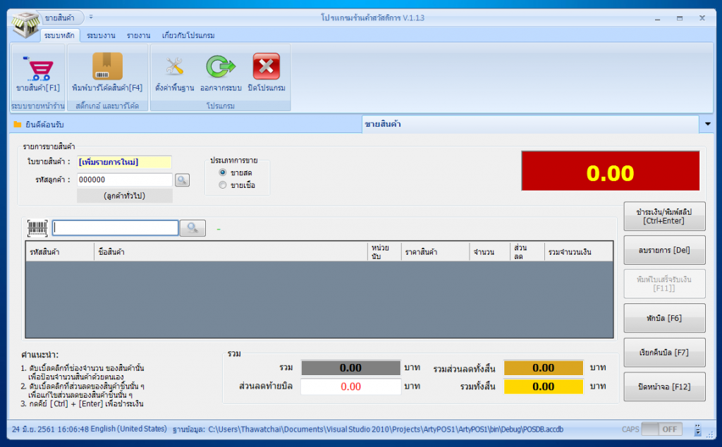Click the yellow รวมทั้งสิ้น total box

543,386
